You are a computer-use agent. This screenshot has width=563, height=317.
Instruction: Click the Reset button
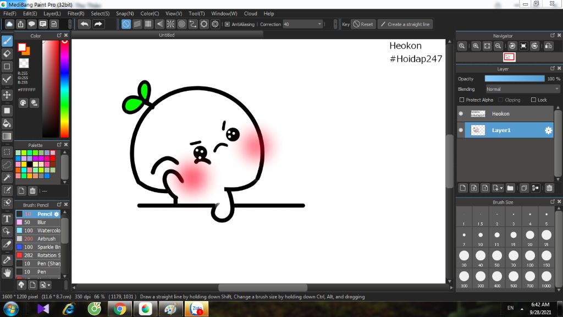[363, 24]
